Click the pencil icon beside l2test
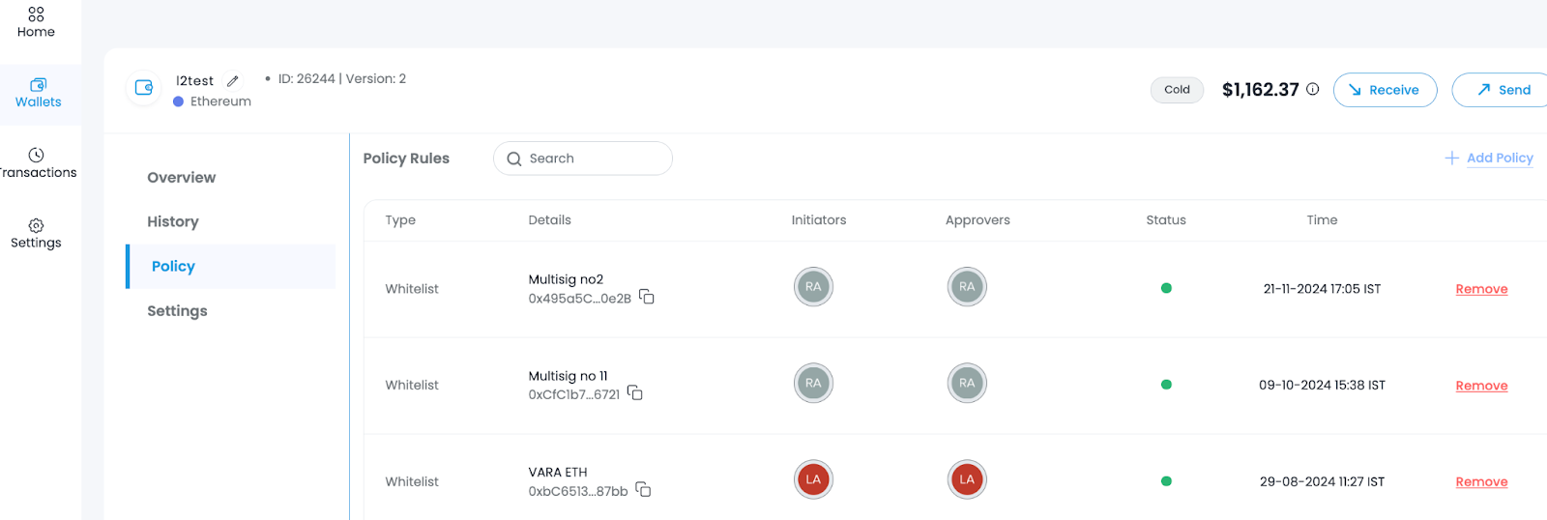 point(233,81)
